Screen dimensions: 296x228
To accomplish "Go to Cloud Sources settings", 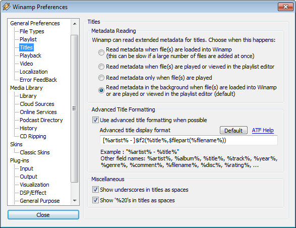I will (37, 104).
